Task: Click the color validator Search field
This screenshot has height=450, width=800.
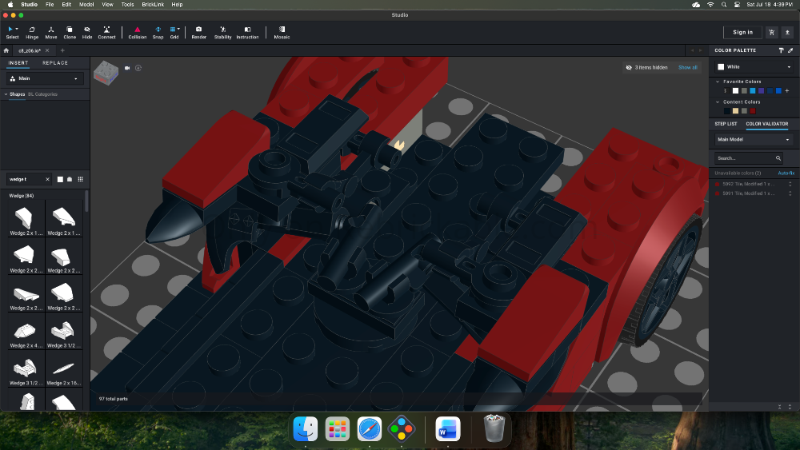Action: 748,158
